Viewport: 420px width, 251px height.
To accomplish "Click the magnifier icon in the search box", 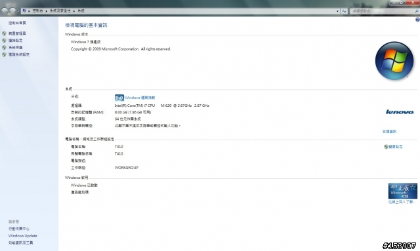I will click(x=416, y=11).
